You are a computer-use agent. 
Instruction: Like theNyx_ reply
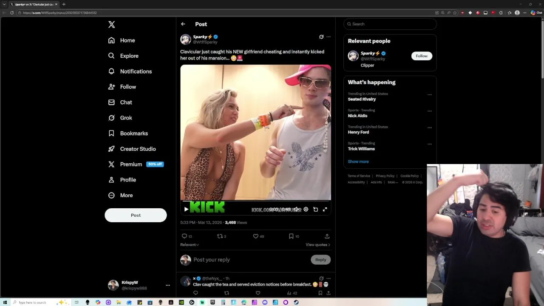tap(258, 293)
